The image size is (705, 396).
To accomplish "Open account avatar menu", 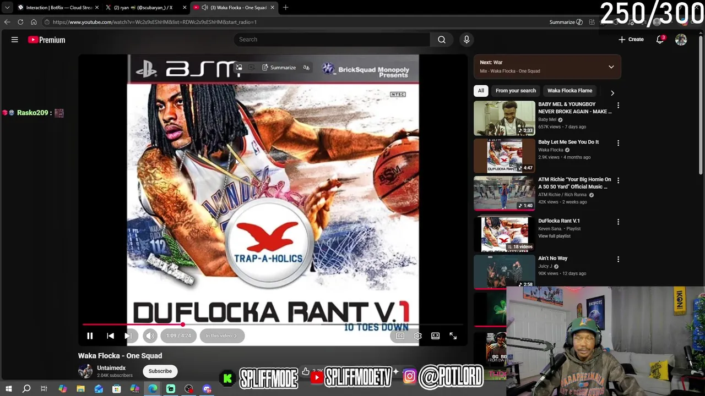I will click(681, 40).
